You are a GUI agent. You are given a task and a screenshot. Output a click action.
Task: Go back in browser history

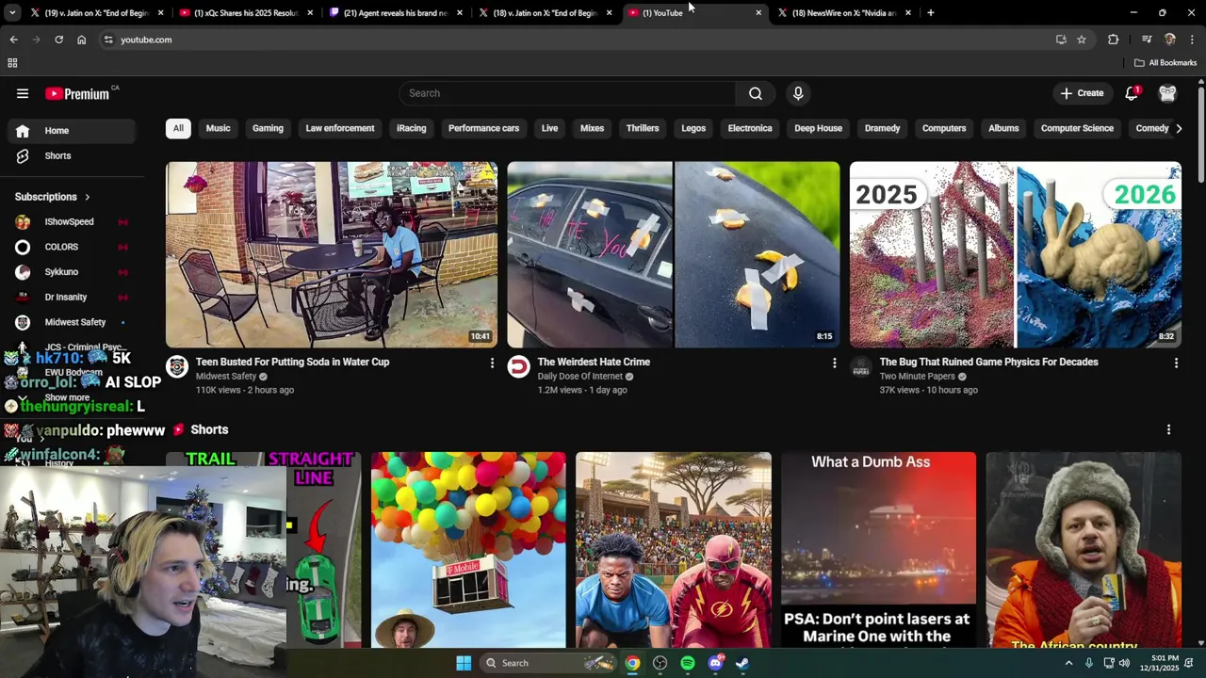click(x=13, y=40)
